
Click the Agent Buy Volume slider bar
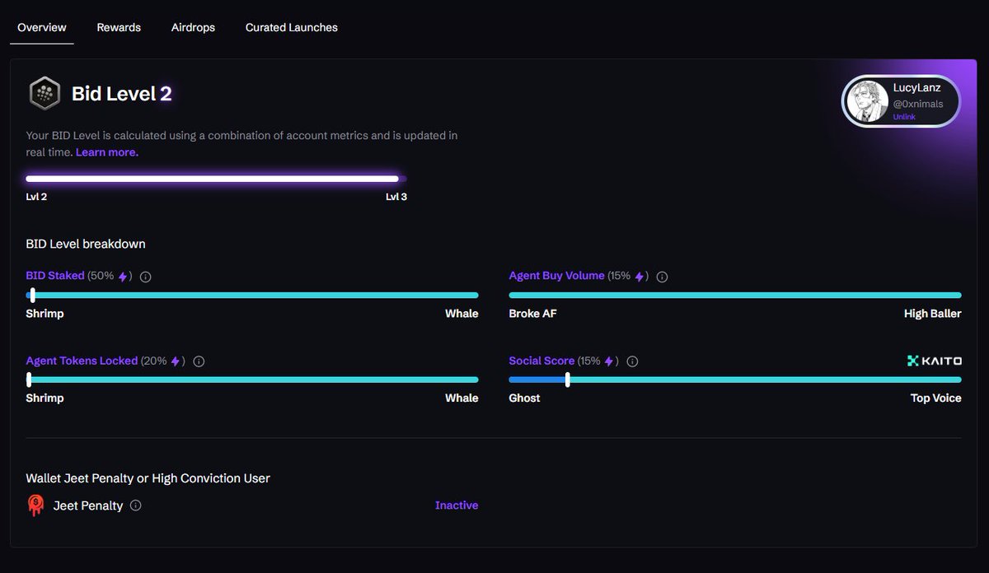pos(735,295)
